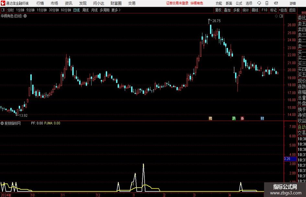
Task: Click the PF: 0.00 indicator value
Action: [x=37, y=123]
